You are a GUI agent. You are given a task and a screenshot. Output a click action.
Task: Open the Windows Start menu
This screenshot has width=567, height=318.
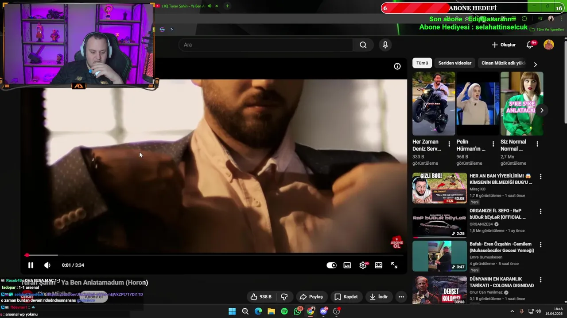pyautogui.click(x=232, y=311)
